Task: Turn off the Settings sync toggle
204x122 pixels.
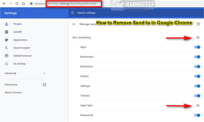Action: [197, 86]
